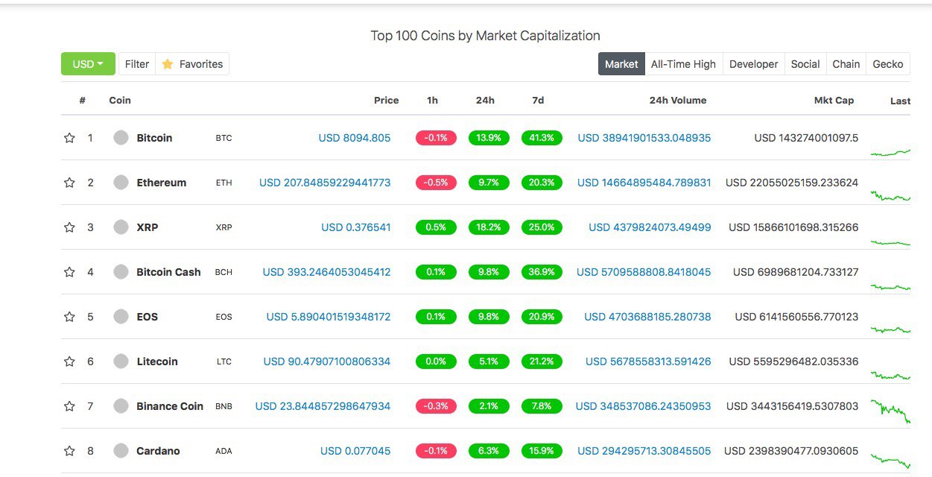
Task: Click Bitcoin price USD 8094.805
Action: tap(355, 138)
